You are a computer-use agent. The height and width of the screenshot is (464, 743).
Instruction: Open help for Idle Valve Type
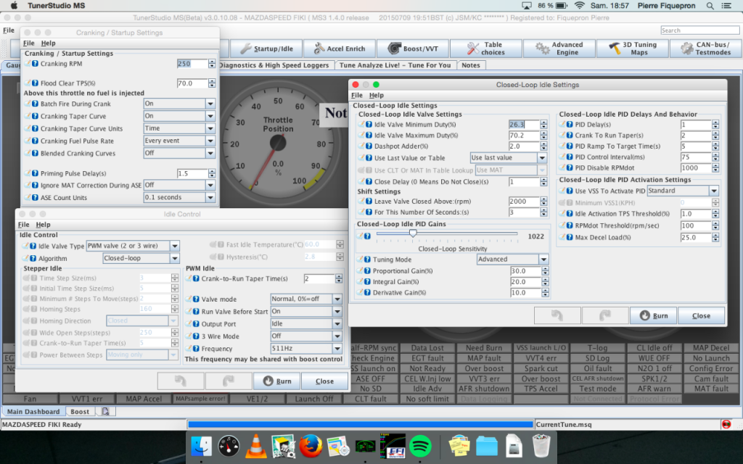[x=33, y=246]
